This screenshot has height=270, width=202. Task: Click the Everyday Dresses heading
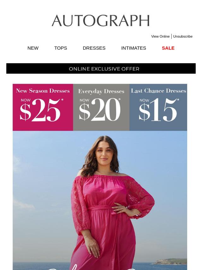point(101,91)
